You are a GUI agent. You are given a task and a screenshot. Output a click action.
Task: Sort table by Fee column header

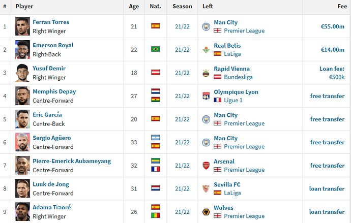coord(342,7)
